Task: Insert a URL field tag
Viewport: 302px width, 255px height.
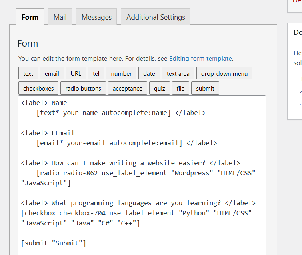Action: click(x=76, y=73)
